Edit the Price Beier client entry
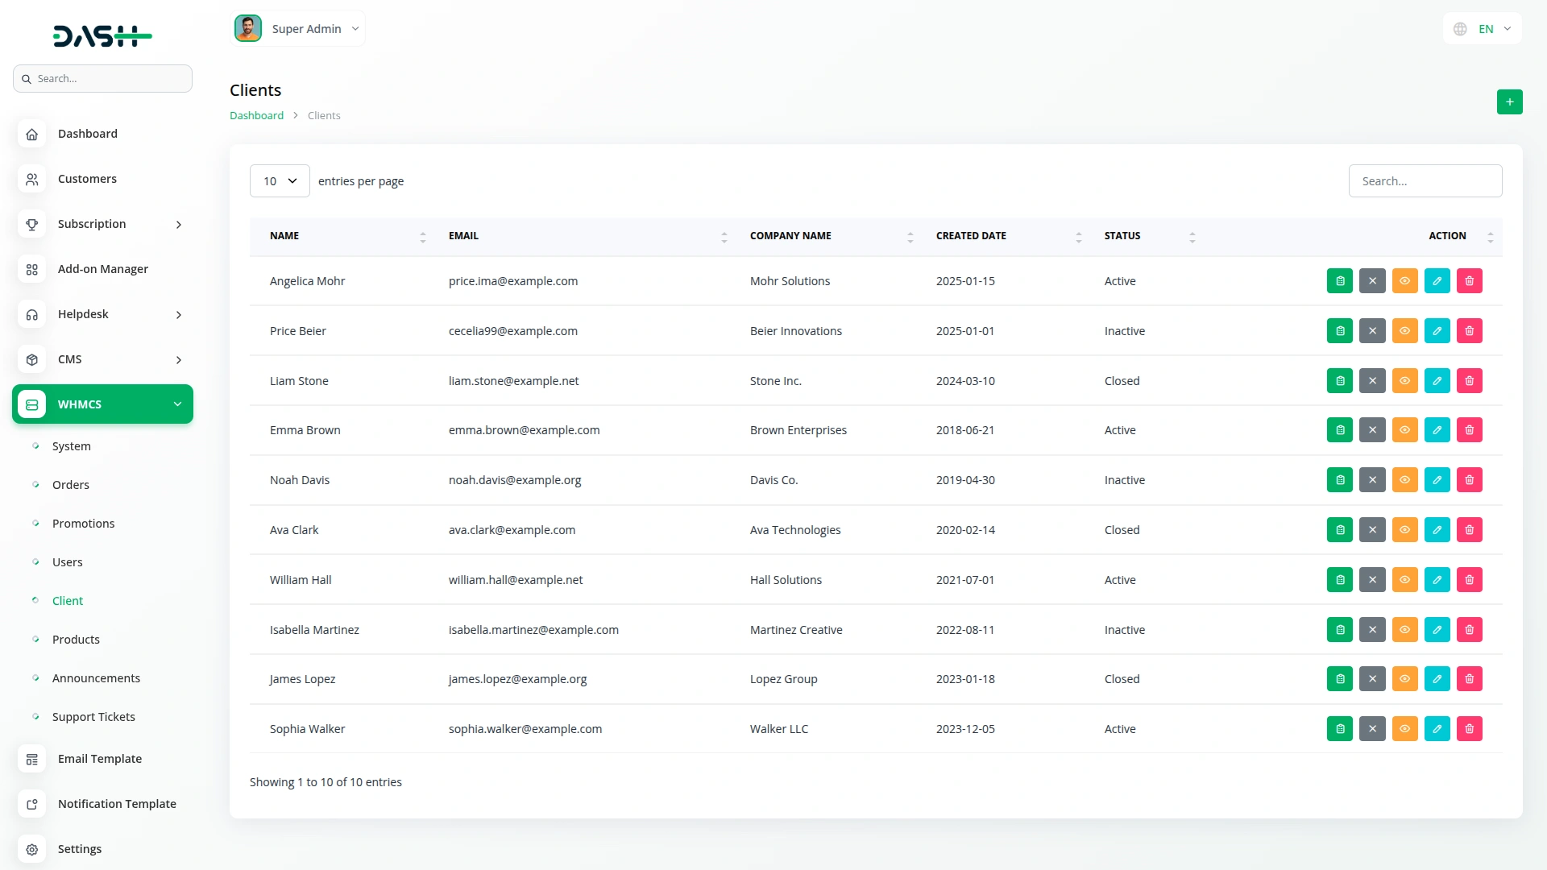 [1437, 331]
